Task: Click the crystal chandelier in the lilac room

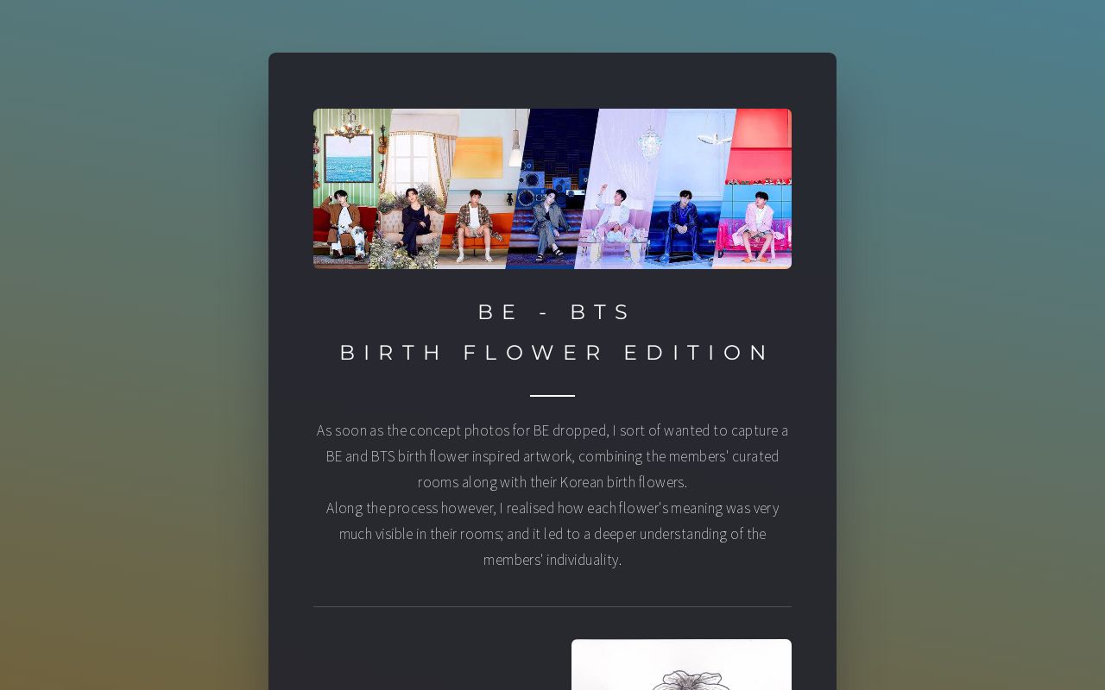Action: click(x=650, y=142)
